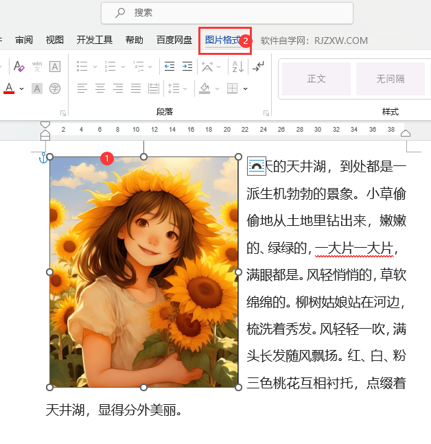Click the text 派生机勃勃的景象

[x=300, y=194]
